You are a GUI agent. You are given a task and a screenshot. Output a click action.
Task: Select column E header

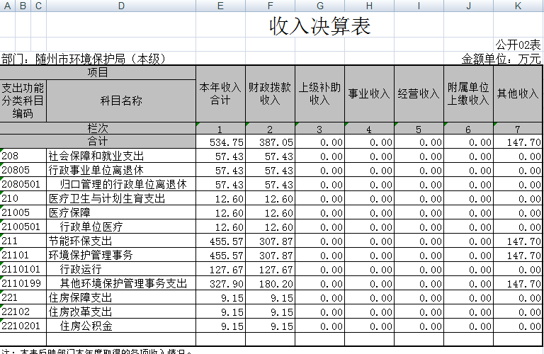point(220,6)
